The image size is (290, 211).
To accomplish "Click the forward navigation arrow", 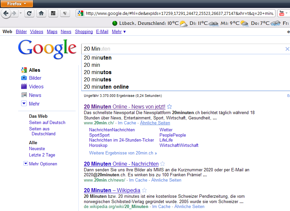I will [x=15, y=13].
